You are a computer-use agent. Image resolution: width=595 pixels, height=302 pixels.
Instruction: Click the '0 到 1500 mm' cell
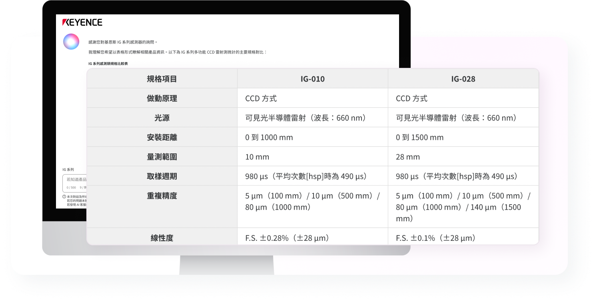coord(463,137)
